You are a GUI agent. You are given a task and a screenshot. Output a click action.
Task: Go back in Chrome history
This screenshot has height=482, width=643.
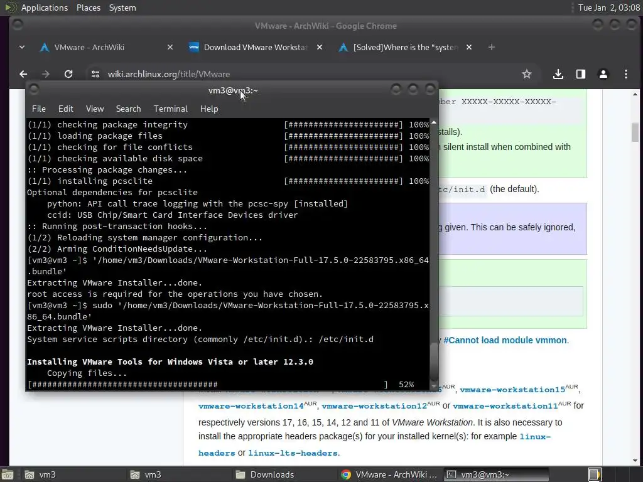click(23, 74)
